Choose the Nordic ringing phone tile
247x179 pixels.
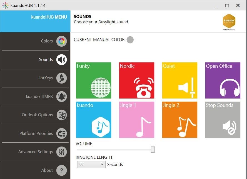[137, 80]
